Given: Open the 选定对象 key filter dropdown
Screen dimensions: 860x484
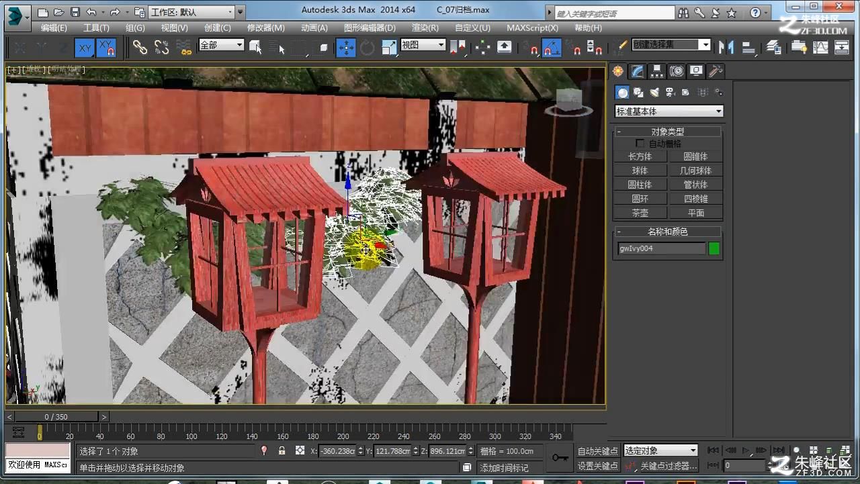Looking at the screenshot, I should pyautogui.click(x=661, y=450).
